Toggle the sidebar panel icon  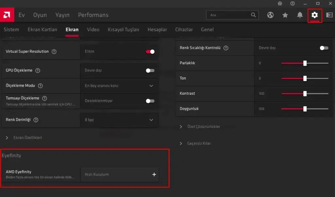(x=329, y=15)
